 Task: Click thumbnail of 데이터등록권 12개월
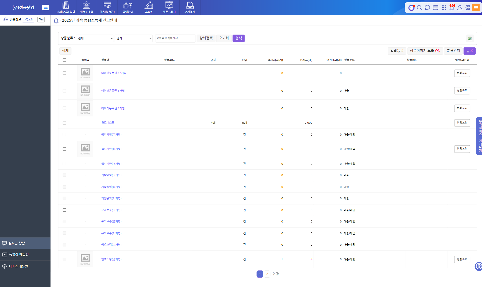tap(85, 73)
